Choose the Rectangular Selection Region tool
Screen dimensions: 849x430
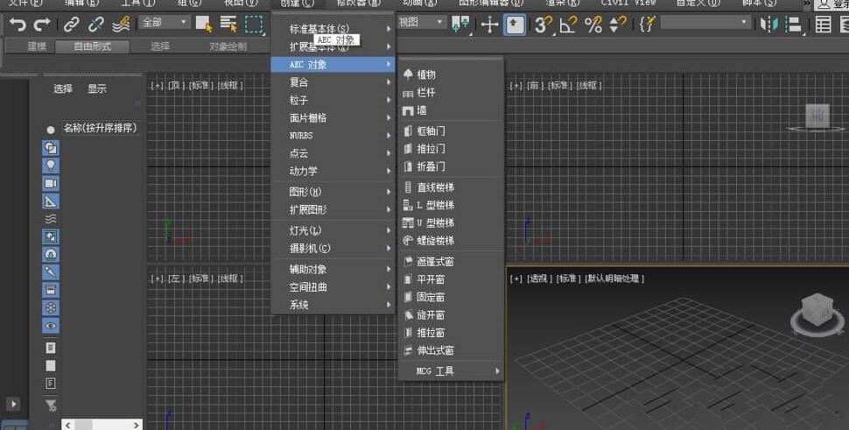click(x=254, y=25)
